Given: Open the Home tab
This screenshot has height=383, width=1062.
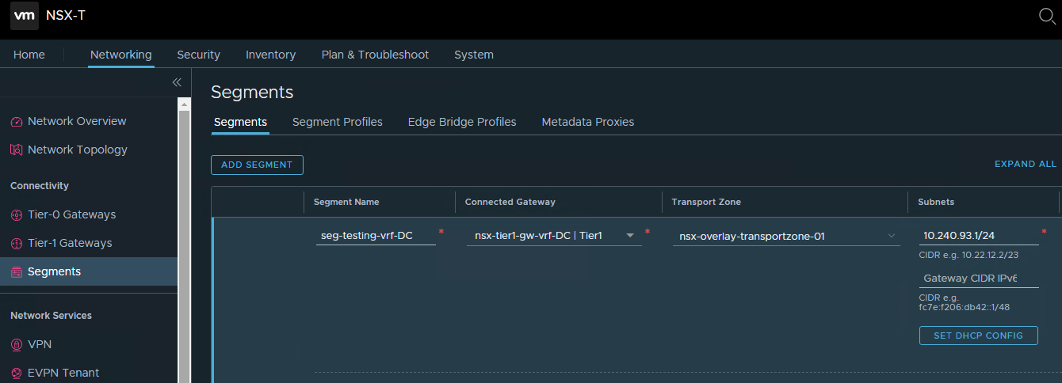Looking at the screenshot, I should 29,55.
